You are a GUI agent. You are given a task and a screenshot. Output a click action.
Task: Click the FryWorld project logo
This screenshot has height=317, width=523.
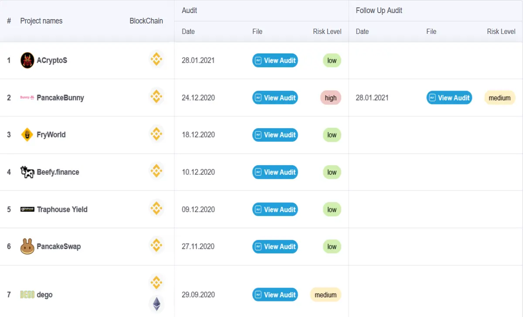[x=27, y=135]
